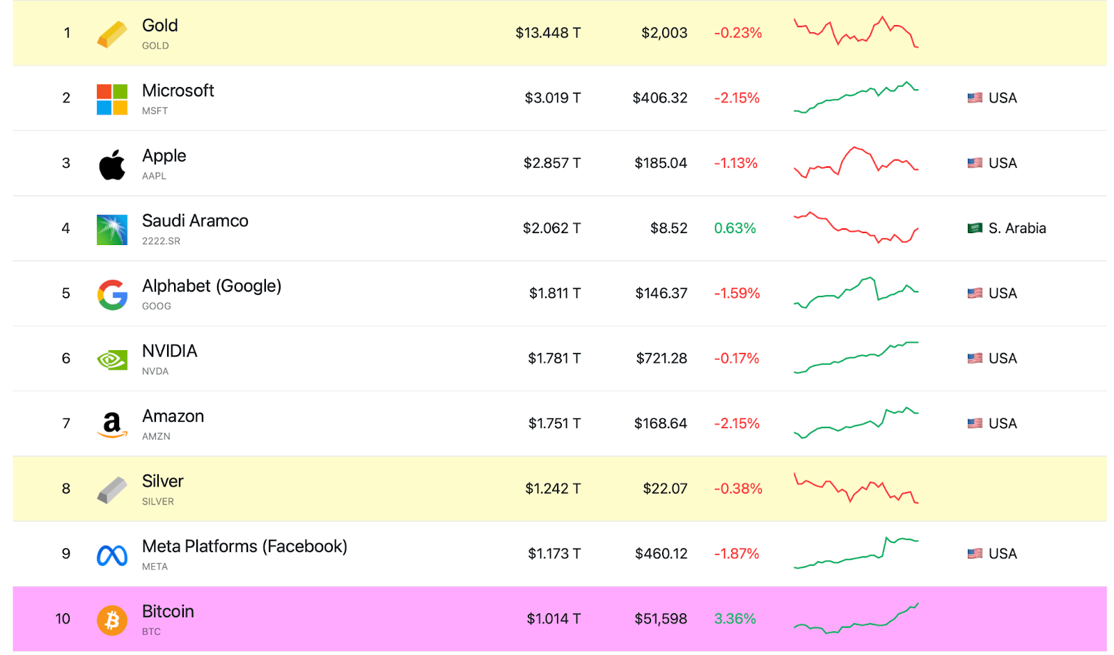Click Bitcoin's green price sparkline
Viewport: 1114px width, 655px height.
856,618
